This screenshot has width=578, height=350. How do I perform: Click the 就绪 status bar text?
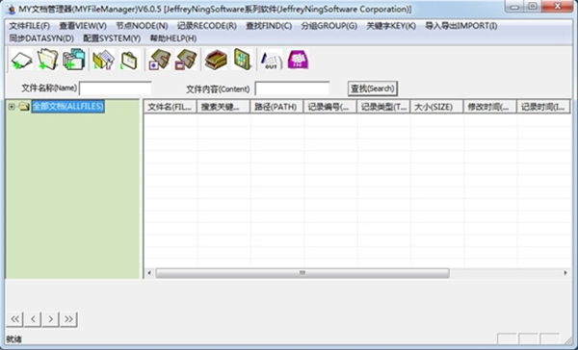13,339
